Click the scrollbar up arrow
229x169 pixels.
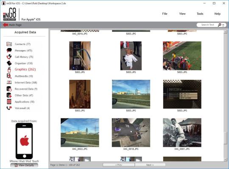tap(225, 32)
